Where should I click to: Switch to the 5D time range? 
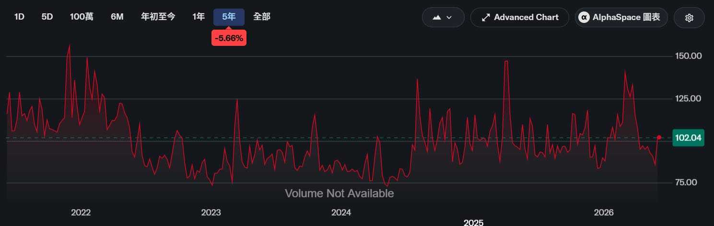[47, 17]
